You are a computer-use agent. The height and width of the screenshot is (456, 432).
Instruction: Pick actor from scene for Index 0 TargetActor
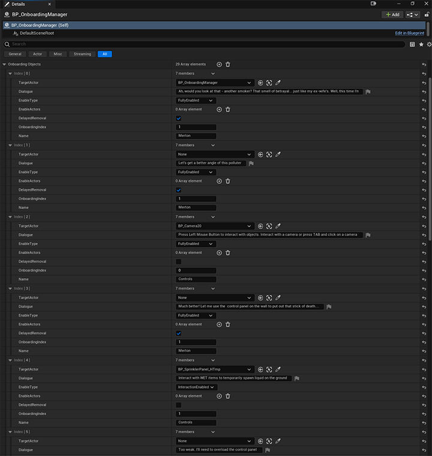click(x=278, y=82)
